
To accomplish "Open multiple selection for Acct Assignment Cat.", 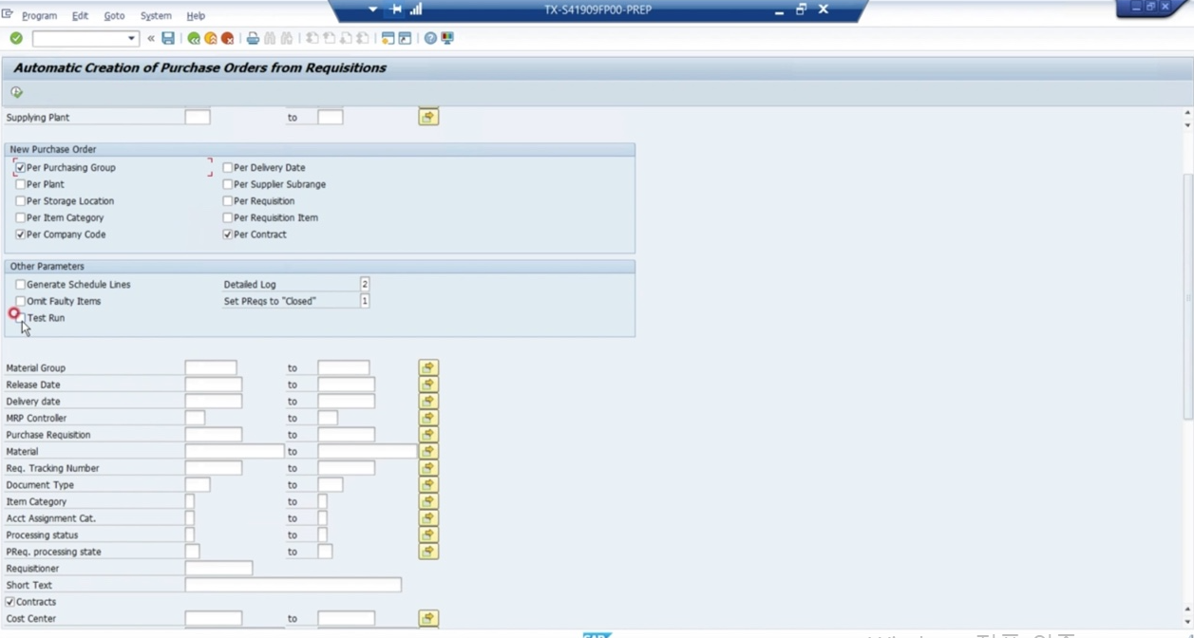I will [428, 518].
